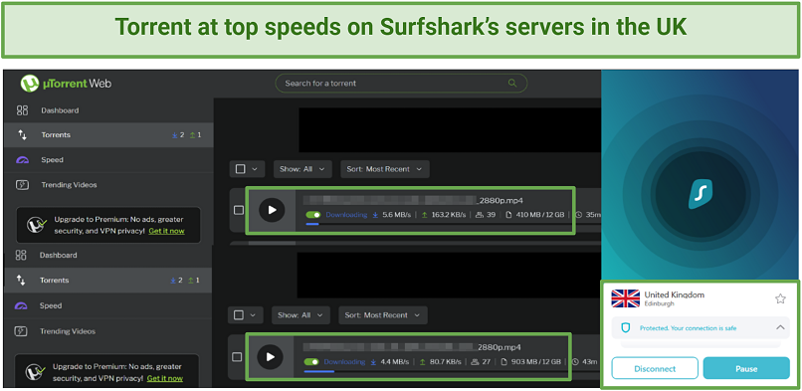Open 'Show: All' filter above the 4.4 MB/s torrent
Viewport: 802px width, 391px height.
(x=301, y=315)
